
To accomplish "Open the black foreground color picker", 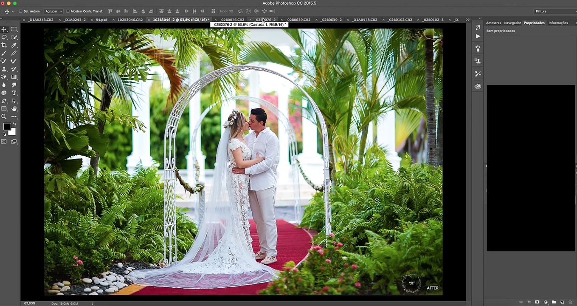I will (7, 127).
